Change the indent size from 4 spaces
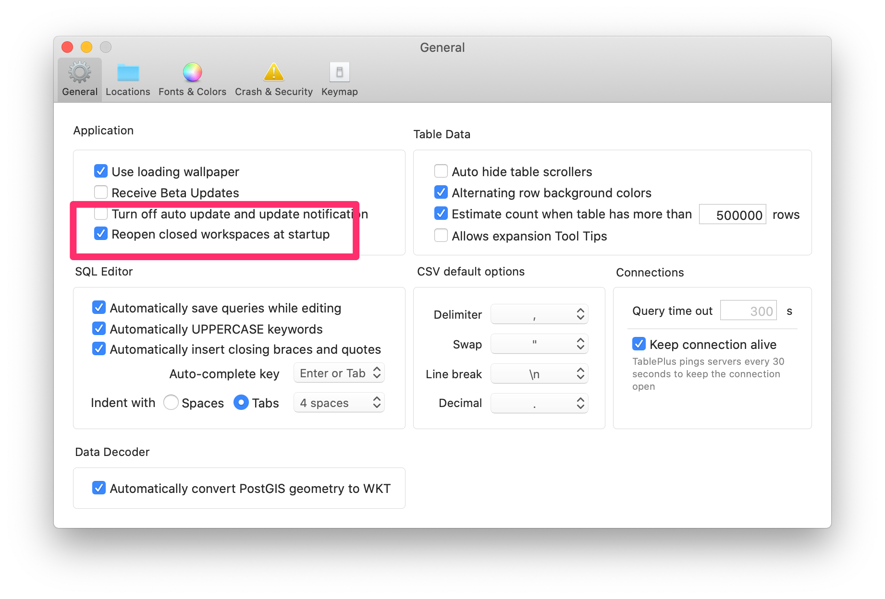The image size is (885, 599). pos(339,403)
